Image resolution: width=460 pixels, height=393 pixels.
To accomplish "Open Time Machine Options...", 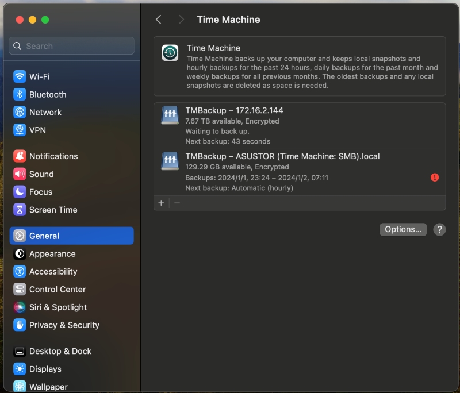I will click(403, 229).
